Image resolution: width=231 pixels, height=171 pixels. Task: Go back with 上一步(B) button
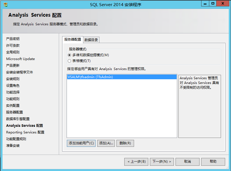136,162
